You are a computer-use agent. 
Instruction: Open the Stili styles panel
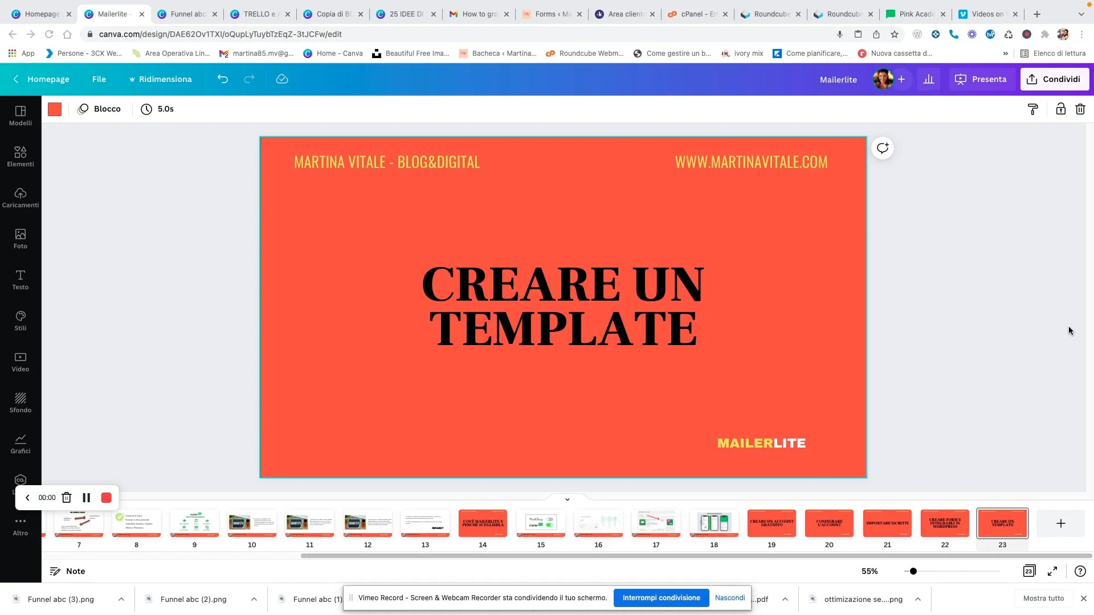(x=21, y=321)
